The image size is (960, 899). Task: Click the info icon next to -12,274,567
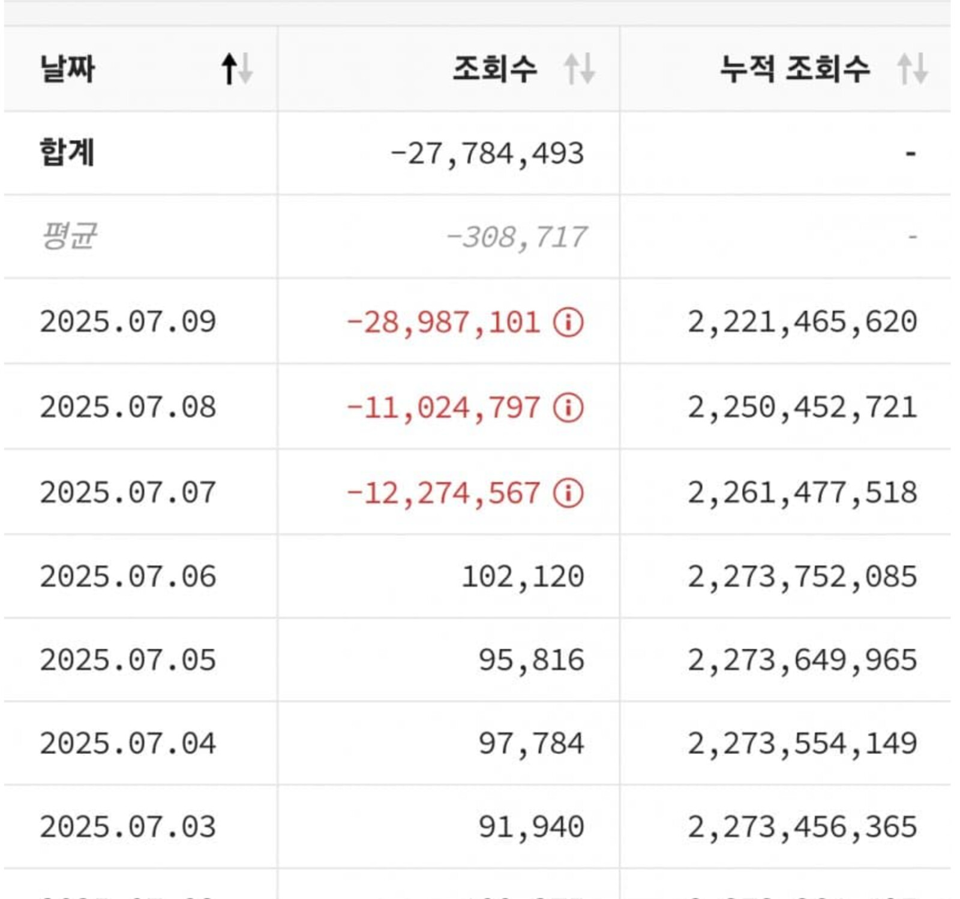[568, 493]
